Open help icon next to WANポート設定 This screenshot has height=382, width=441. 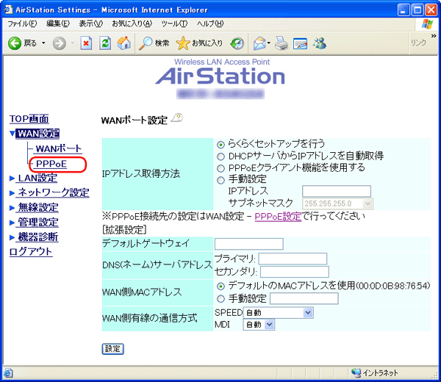click(x=177, y=118)
